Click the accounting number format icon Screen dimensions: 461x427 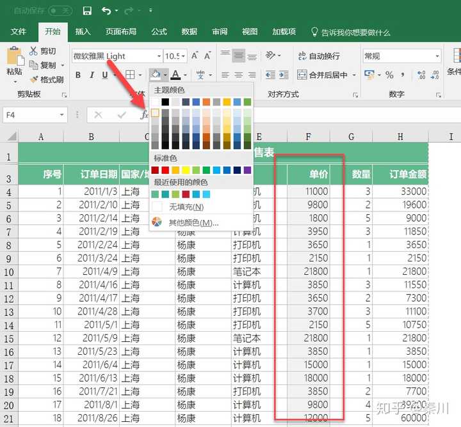[369, 75]
